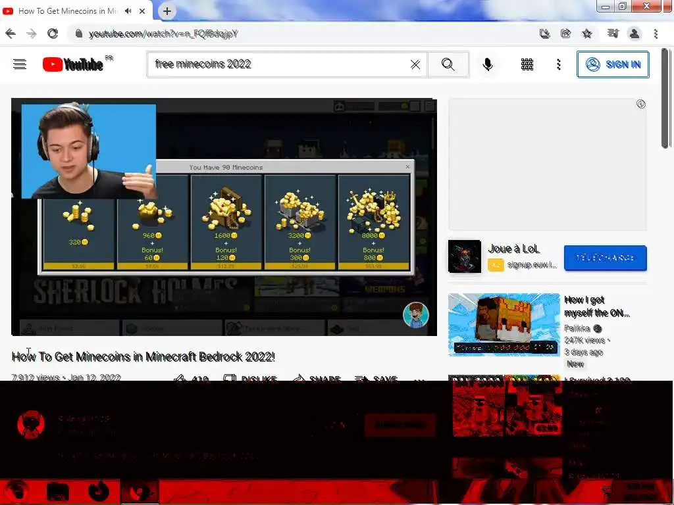Viewport: 674px width, 505px height.
Task: Share this page from the address bar
Action: click(x=565, y=34)
